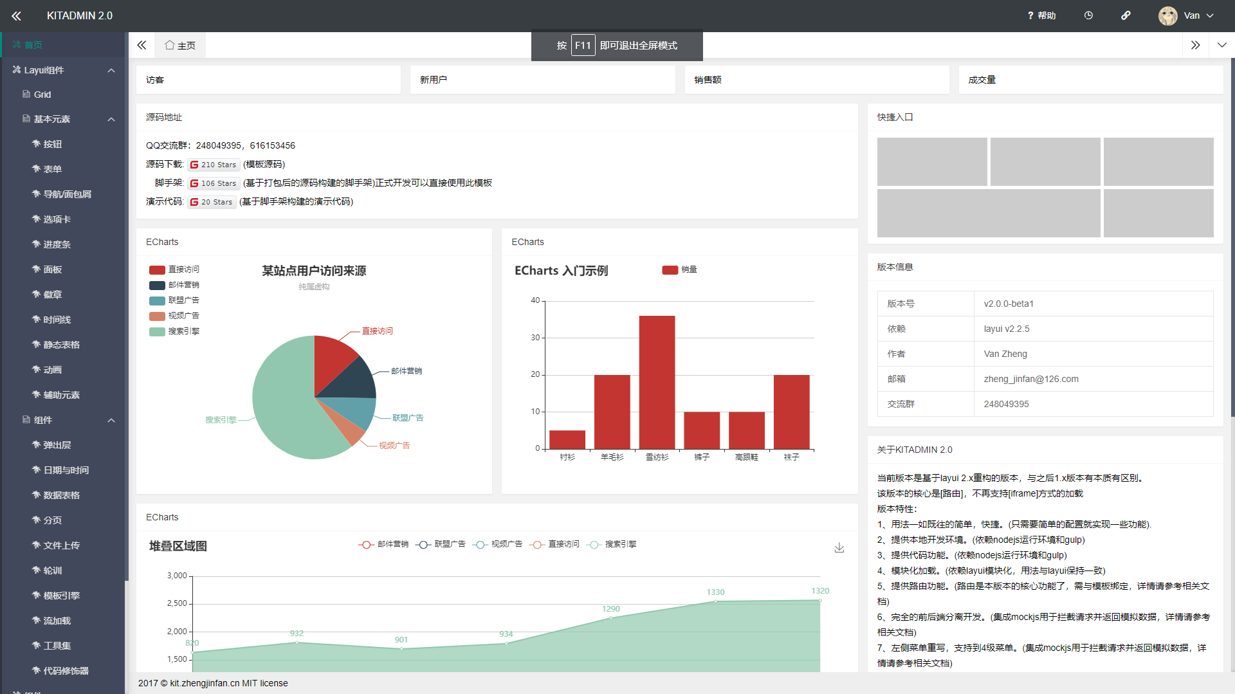Open the Grid menu item
Viewport: 1235px width, 694px height.
click(63, 95)
